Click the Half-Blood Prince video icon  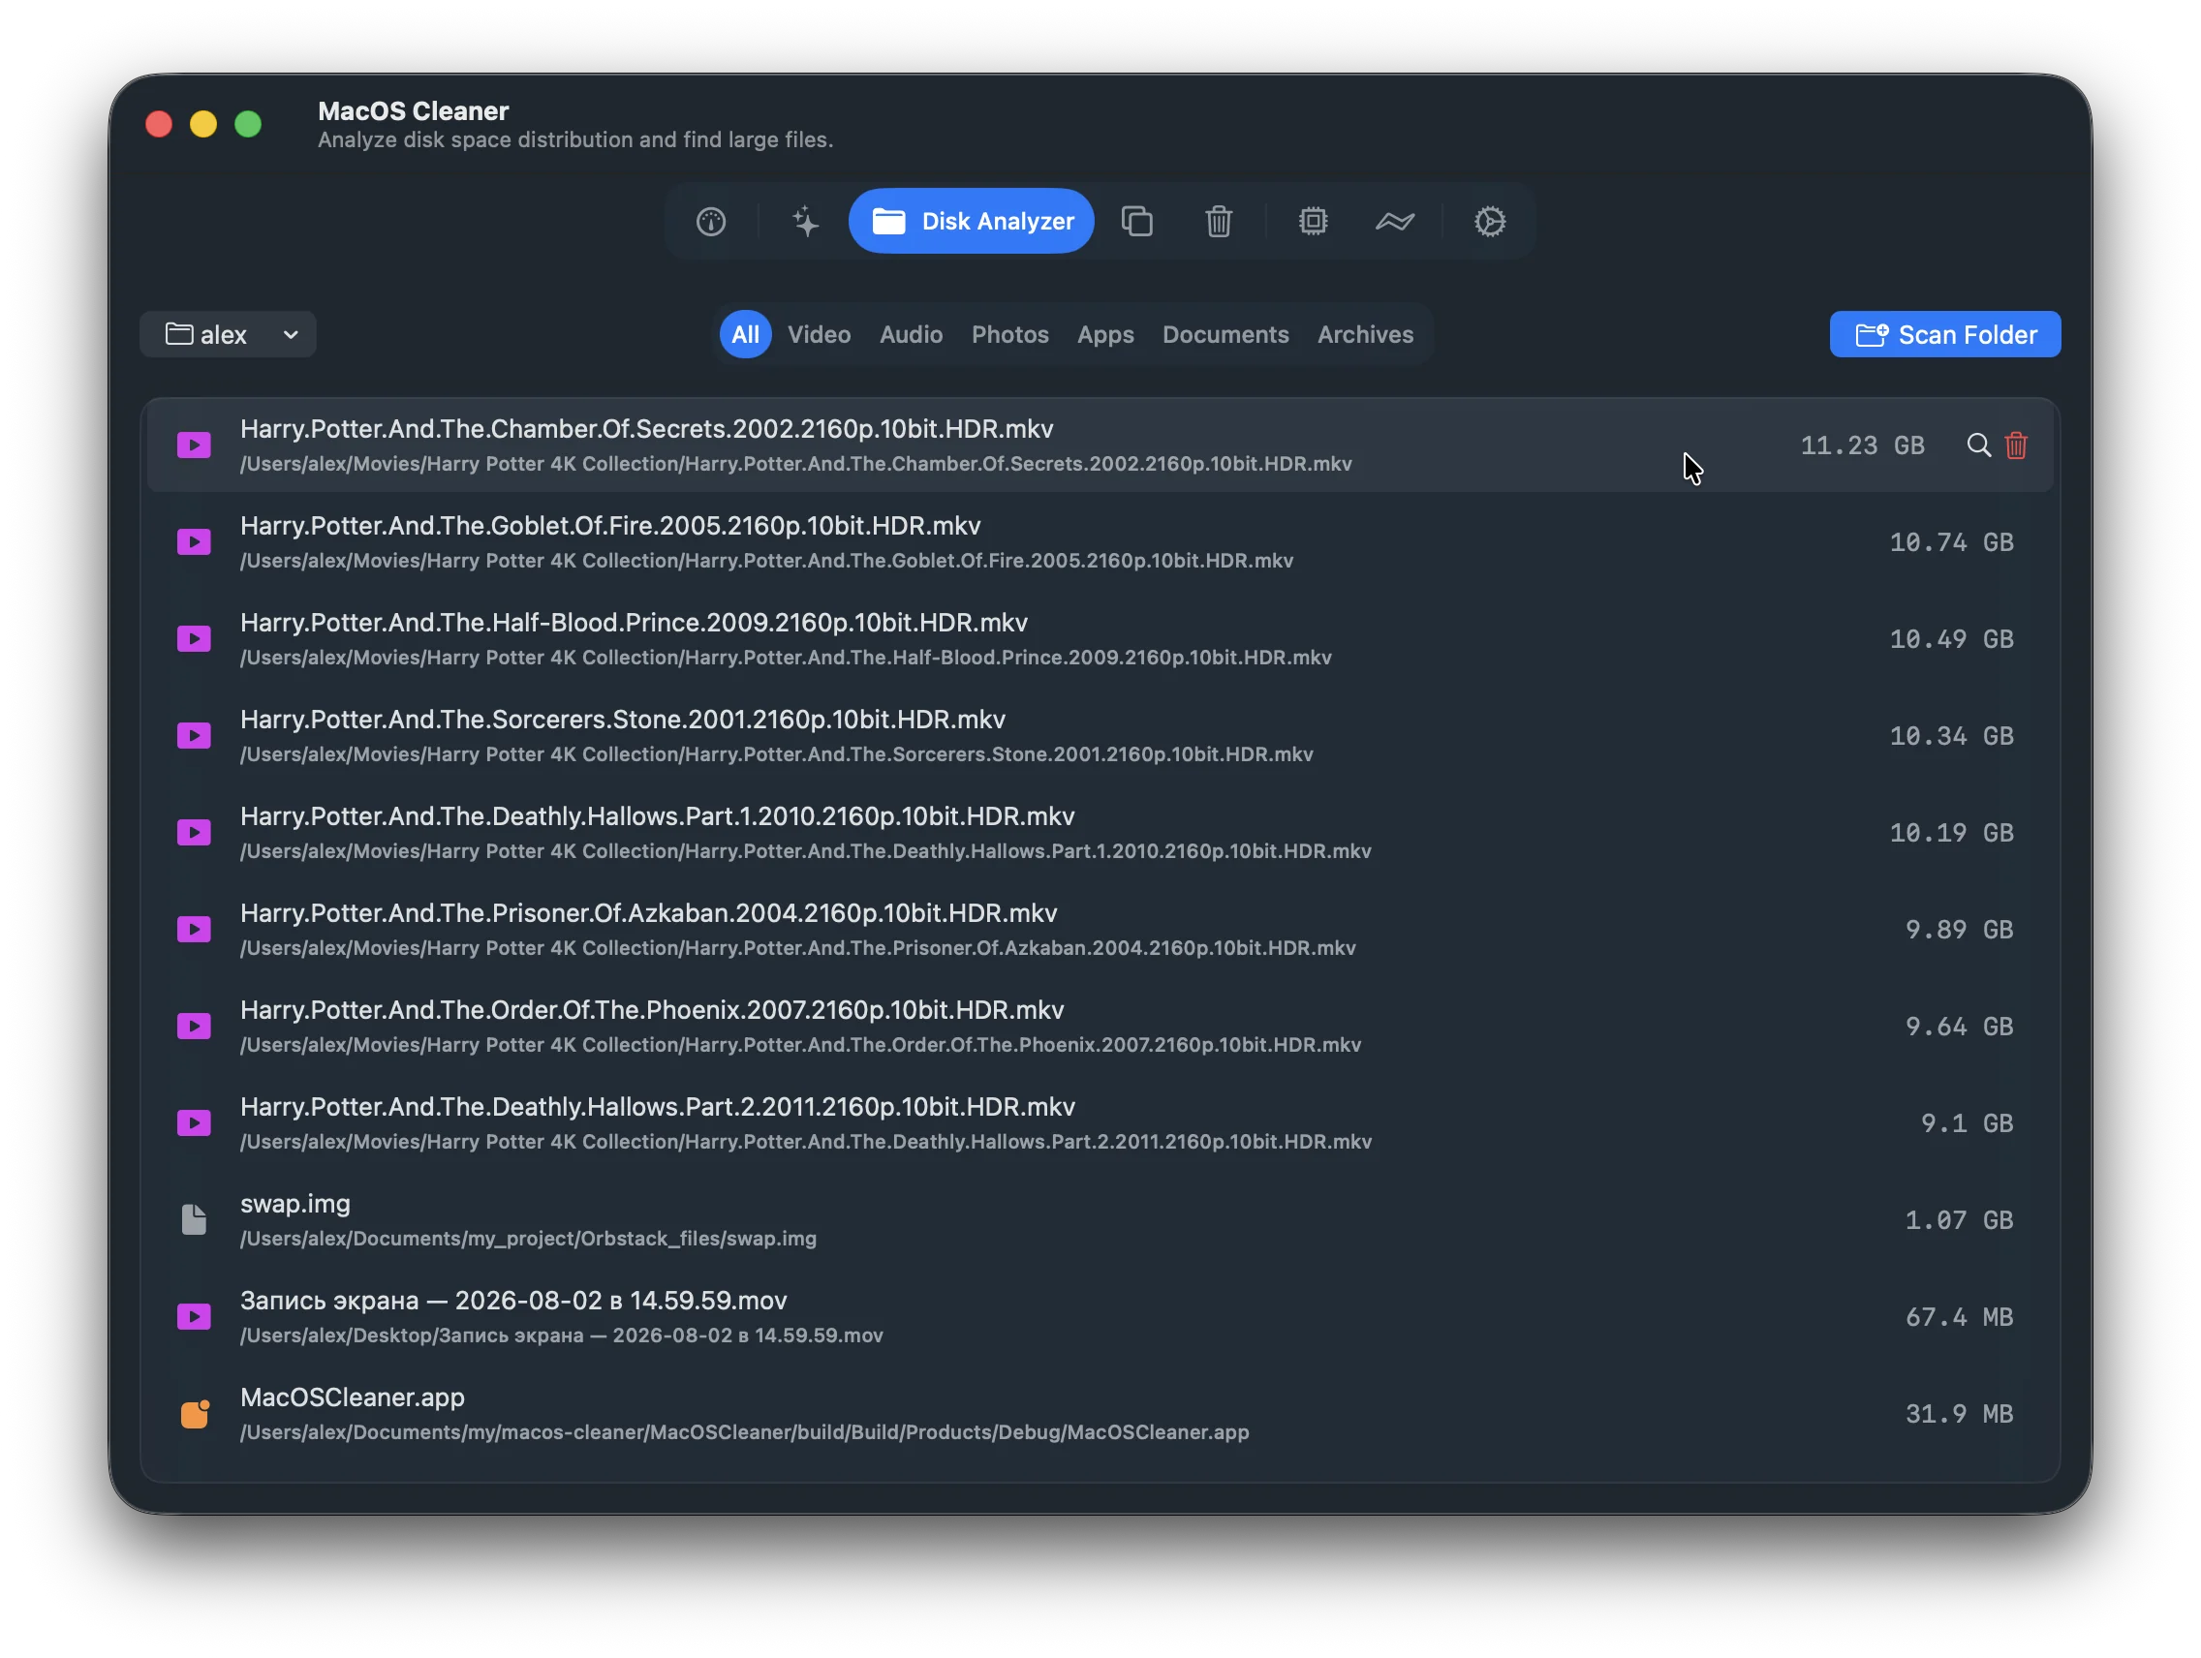tap(194, 637)
